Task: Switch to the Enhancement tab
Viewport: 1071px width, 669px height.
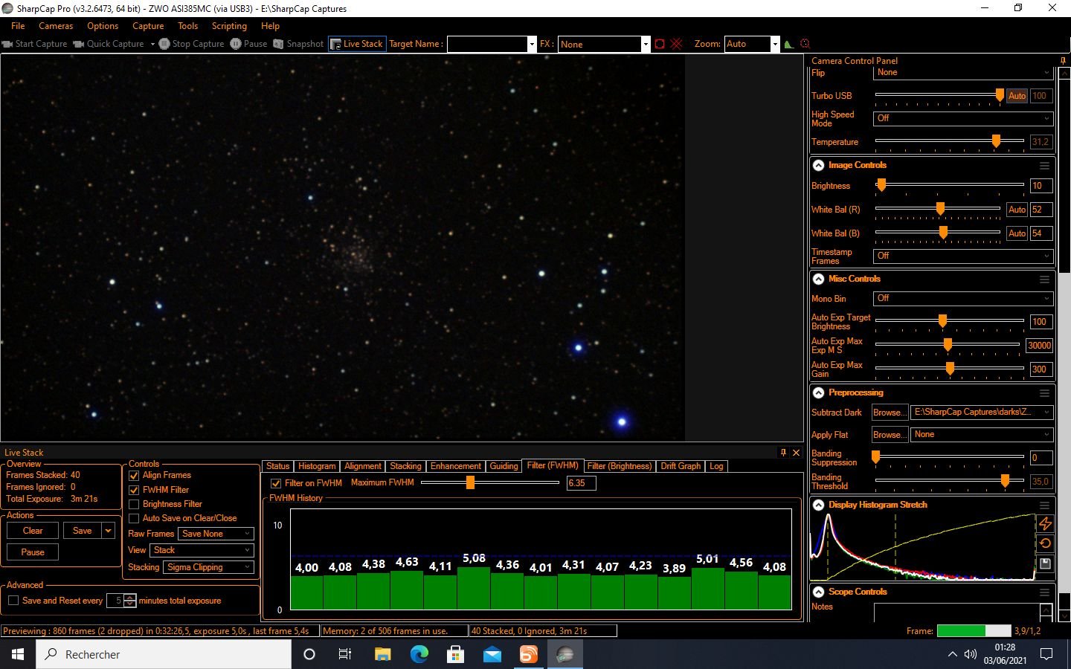Action: point(456,466)
